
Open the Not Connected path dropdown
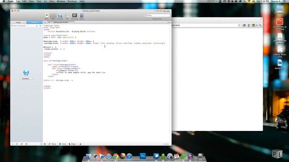(x=19, y=26)
